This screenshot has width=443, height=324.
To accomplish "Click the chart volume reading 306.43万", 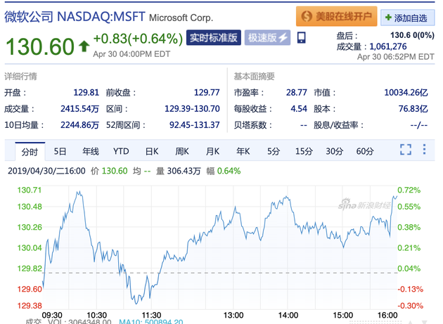I will pyautogui.click(x=184, y=171).
